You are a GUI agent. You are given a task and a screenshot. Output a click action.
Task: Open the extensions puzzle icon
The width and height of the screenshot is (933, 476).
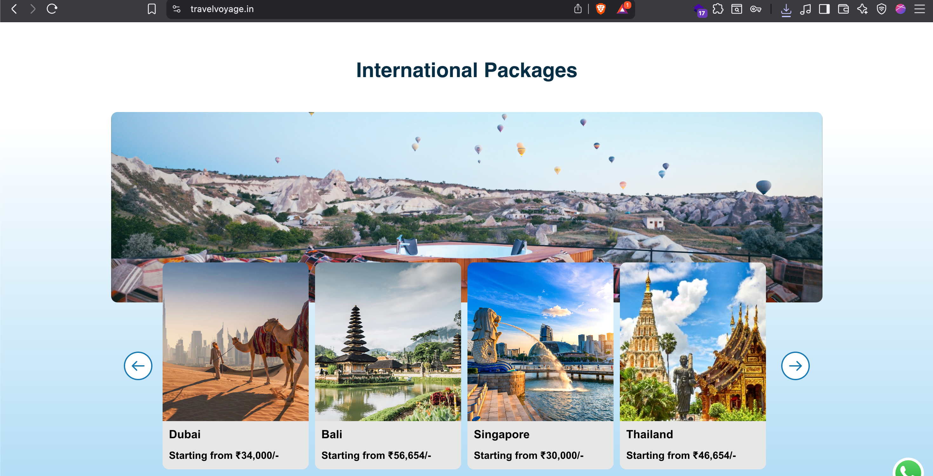click(x=718, y=9)
